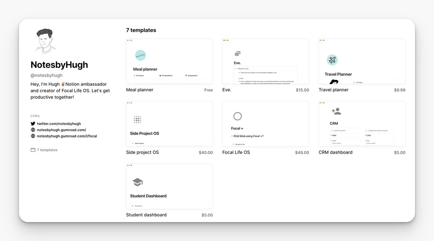The height and width of the screenshot is (241, 434).
Task: Click the @notesbyhugh handle
Action: [x=47, y=75]
